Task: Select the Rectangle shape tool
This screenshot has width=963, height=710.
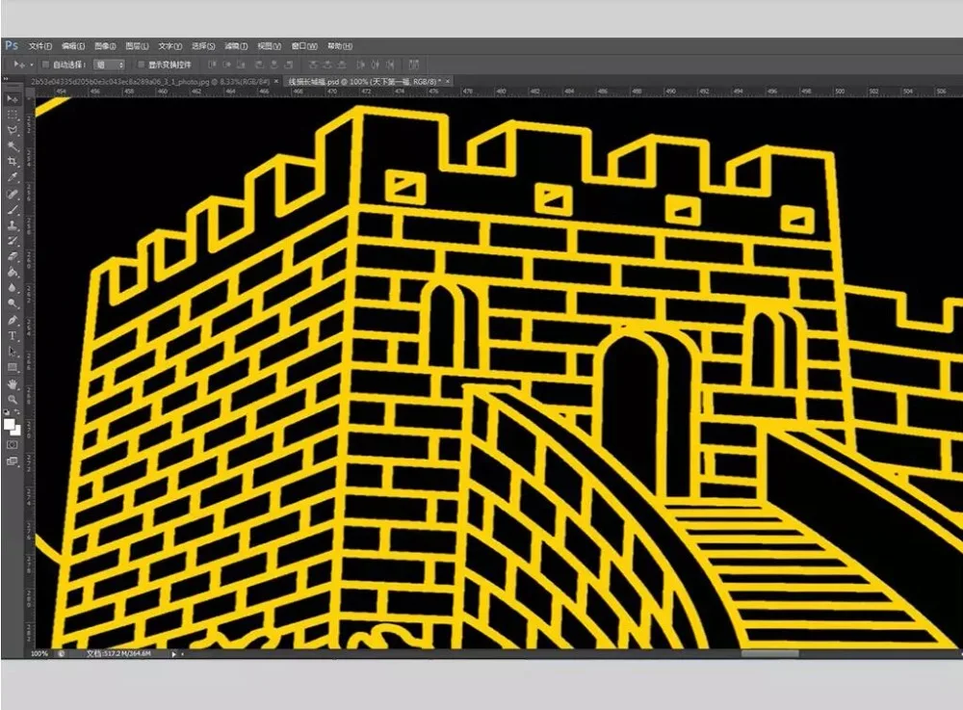Action: 13,367
